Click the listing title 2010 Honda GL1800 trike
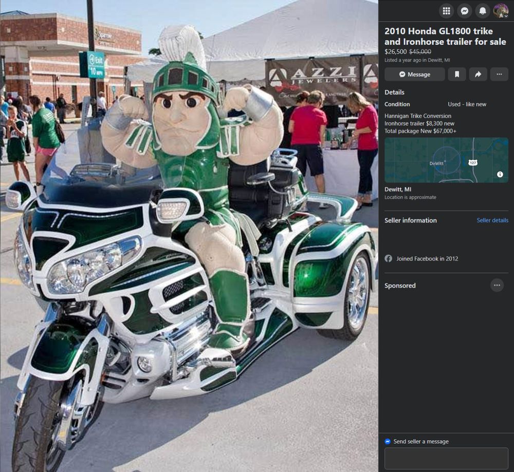Screen dimensions: 514x472 click(x=445, y=36)
